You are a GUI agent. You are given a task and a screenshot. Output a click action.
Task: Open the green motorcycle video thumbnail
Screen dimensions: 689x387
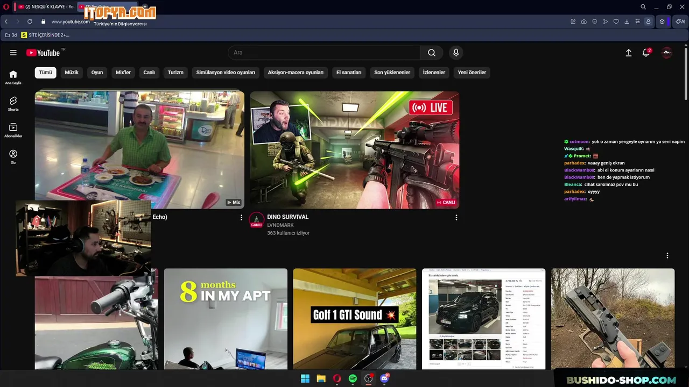tap(97, 322)
